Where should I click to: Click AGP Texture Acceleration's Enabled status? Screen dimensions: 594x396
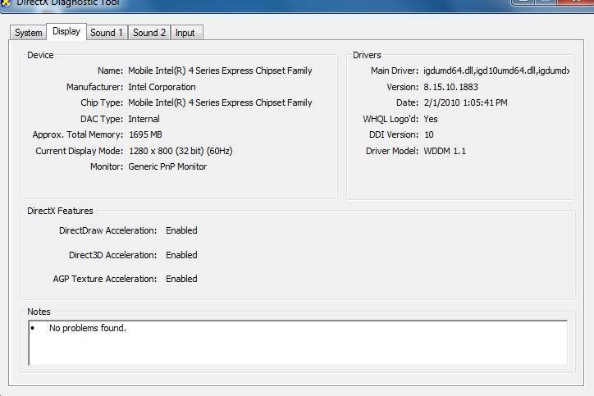(181, 279)
